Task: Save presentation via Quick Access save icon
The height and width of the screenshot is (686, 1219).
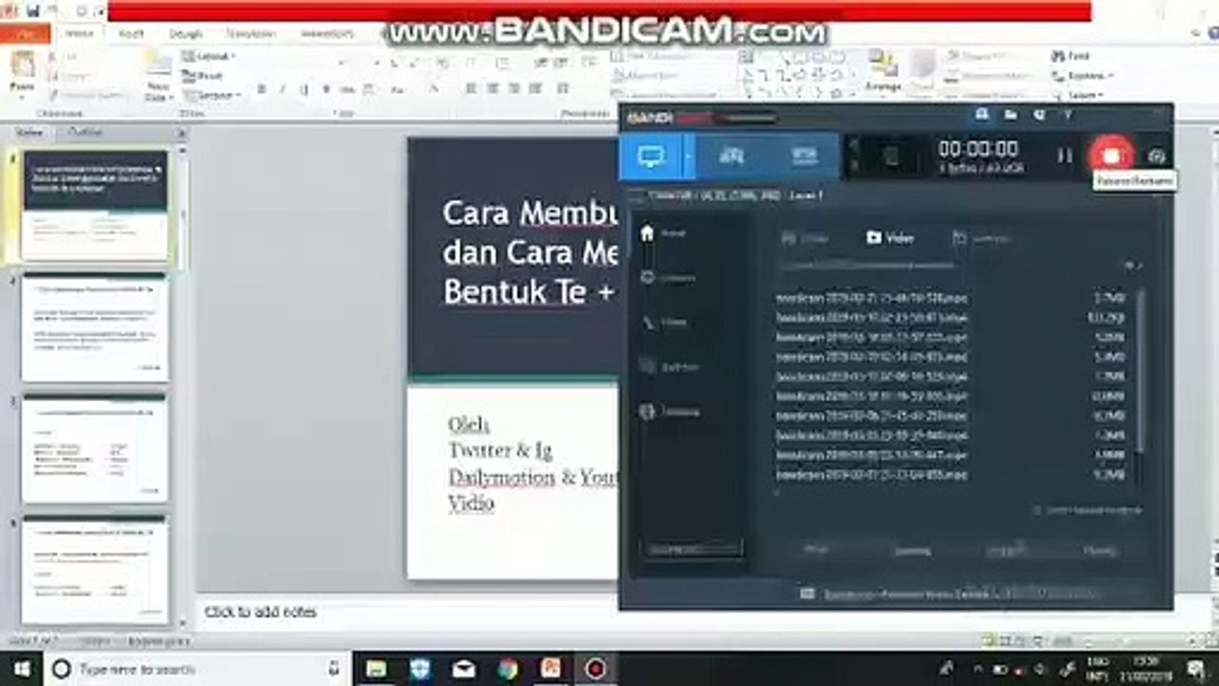Action: [33, 10]
